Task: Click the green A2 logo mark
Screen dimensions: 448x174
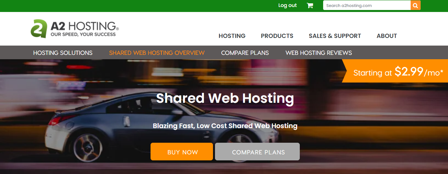Action: pos(39,29)
